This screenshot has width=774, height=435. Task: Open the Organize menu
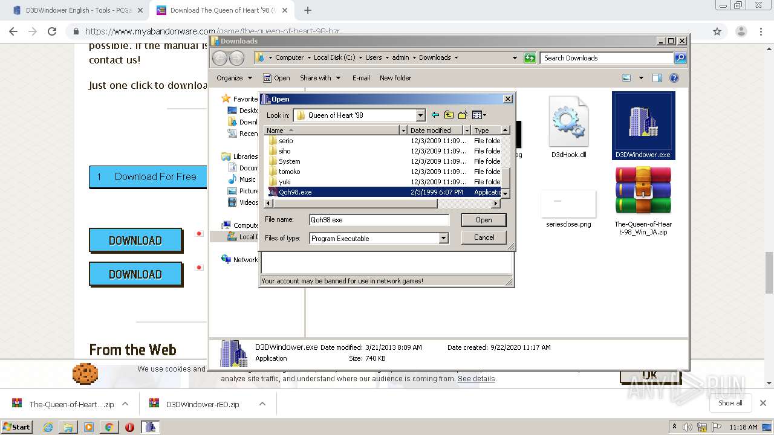(x=234, y=78)
